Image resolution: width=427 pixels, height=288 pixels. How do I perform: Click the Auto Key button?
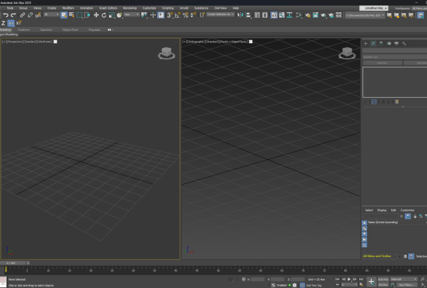click(x=383, y=279)
